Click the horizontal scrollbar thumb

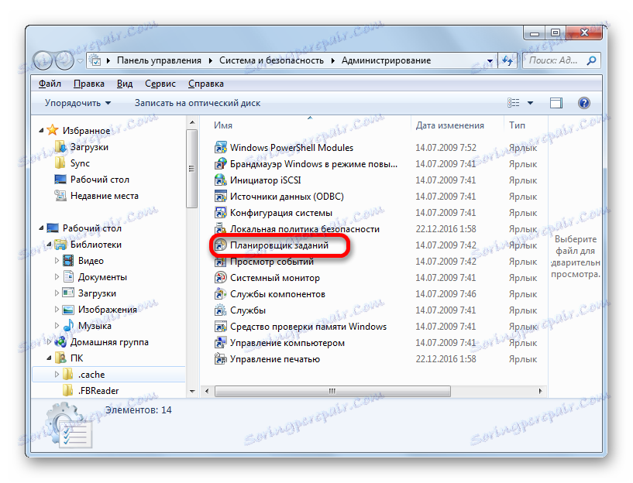(x=332, y=391)
